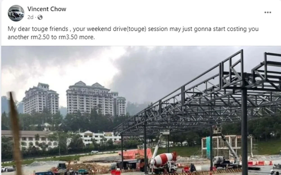Image resolution: width=281 pixels, height=175 pixels.
Task: Click the wide right condominium tower in photo
Action: [96, 98]
